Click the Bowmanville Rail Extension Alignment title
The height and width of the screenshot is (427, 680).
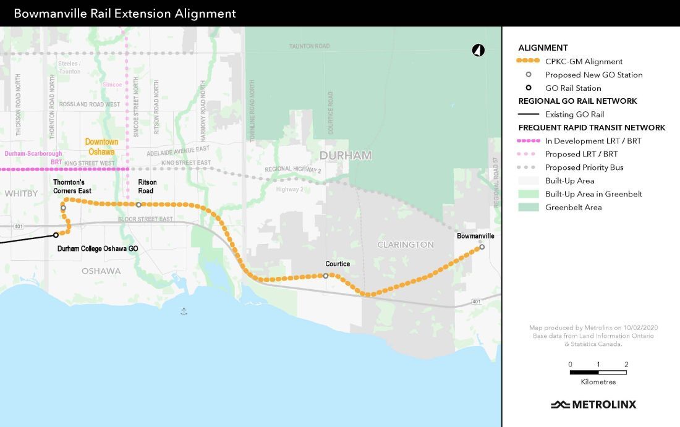coord(125,13)
